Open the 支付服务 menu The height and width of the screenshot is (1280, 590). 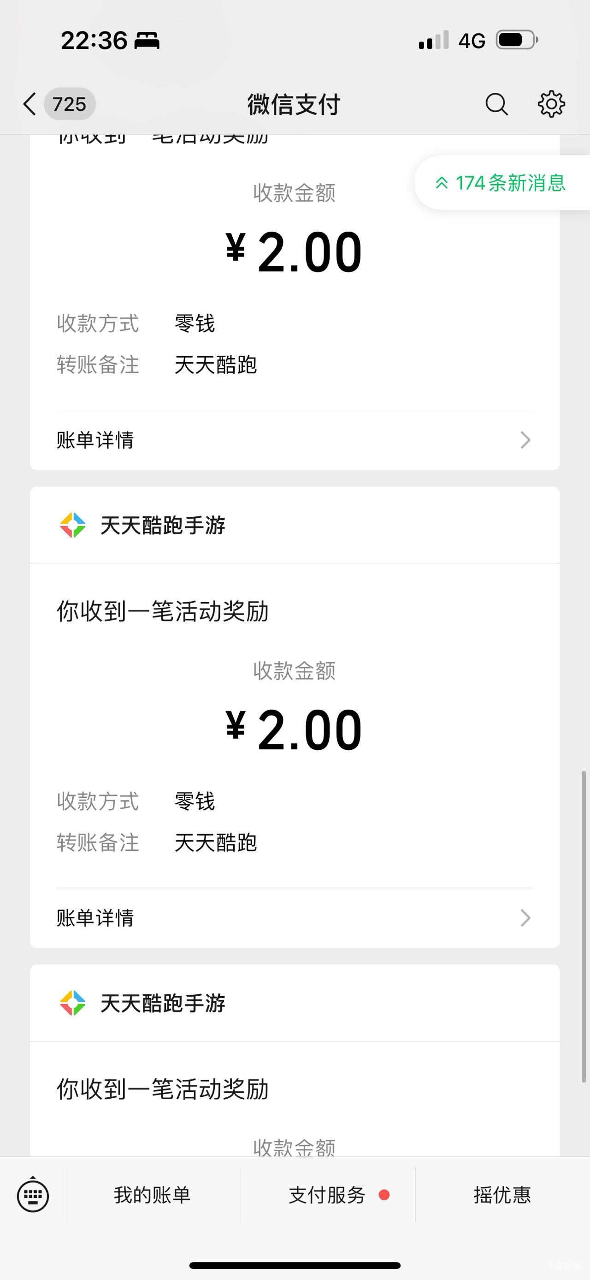point(328,1195)
